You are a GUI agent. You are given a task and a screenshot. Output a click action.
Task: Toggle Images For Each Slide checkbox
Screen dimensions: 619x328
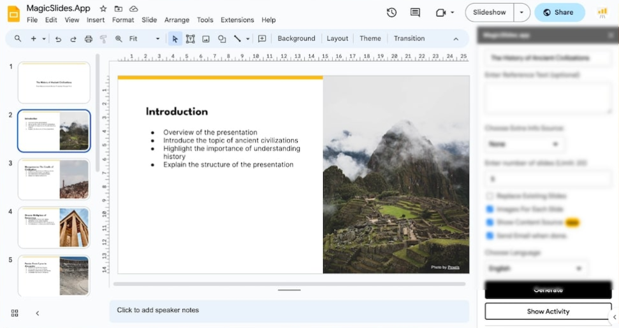tap(490, 209)
